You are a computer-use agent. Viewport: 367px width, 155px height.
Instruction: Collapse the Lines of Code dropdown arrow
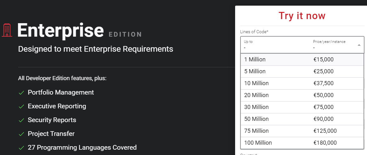(x=359, y=45)
